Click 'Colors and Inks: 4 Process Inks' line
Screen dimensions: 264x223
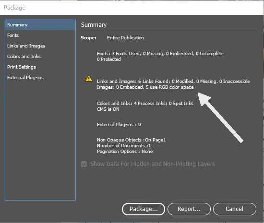(x=145, y=104)
